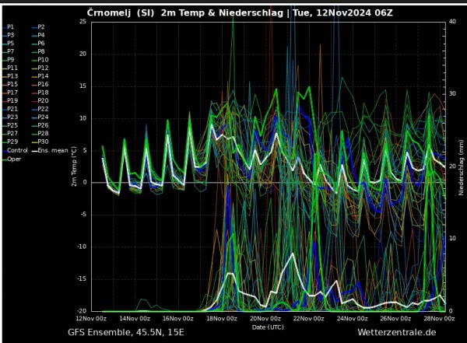Click the 25 value on temperature axis

click(x=83, y=22)
